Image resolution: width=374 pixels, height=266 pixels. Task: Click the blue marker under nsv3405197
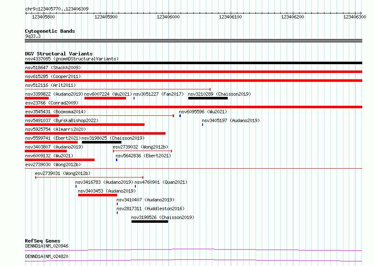(x=203, y=125)
